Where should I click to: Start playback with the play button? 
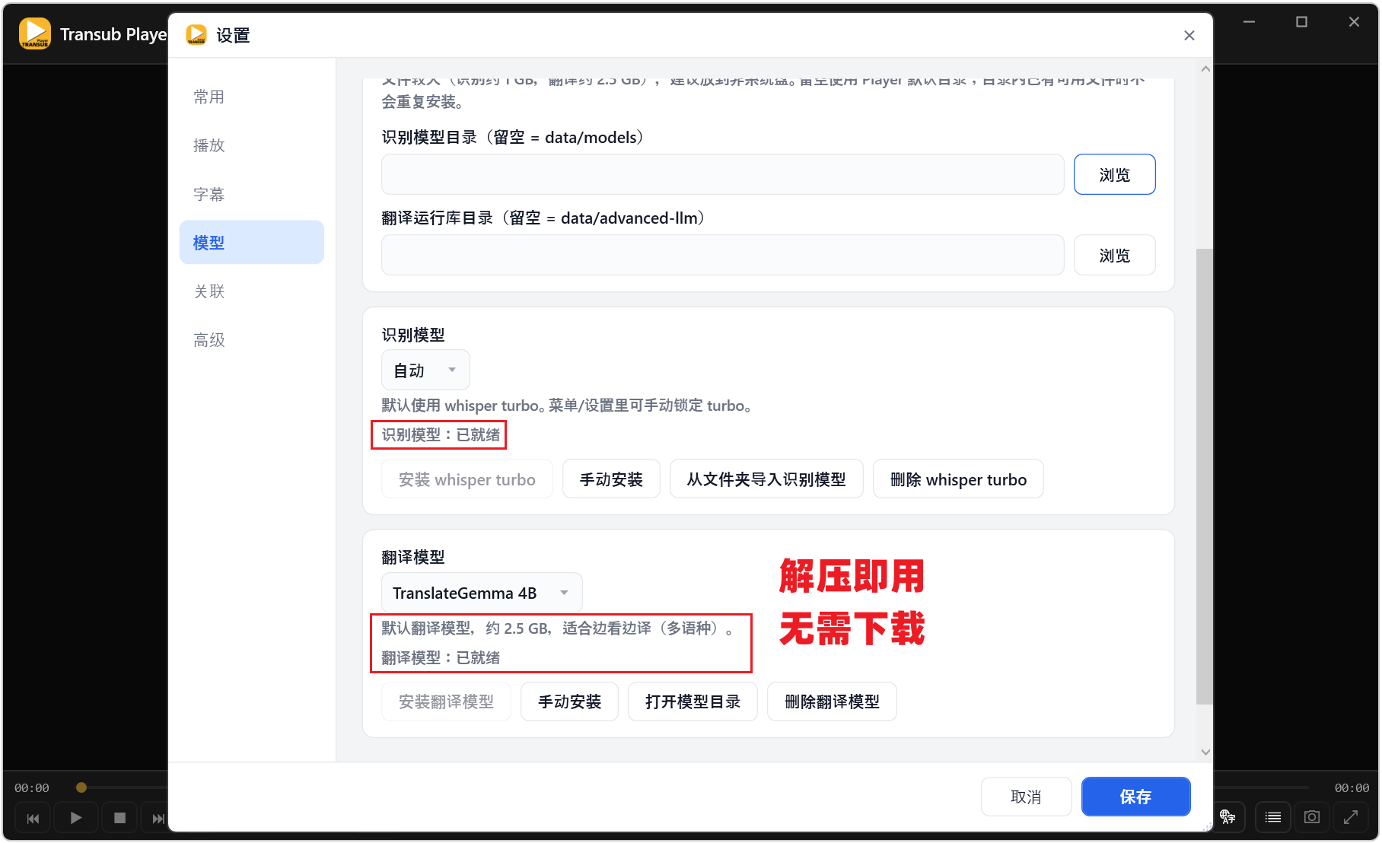[x=76, y=818]
